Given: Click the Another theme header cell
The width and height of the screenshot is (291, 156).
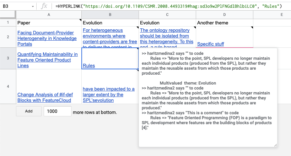Looking at the screenshot, I should [224, 23].
